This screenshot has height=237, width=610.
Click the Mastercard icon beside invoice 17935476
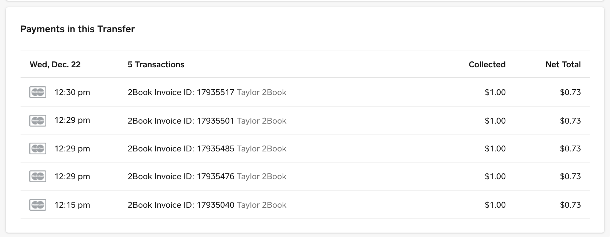(37, 176)
